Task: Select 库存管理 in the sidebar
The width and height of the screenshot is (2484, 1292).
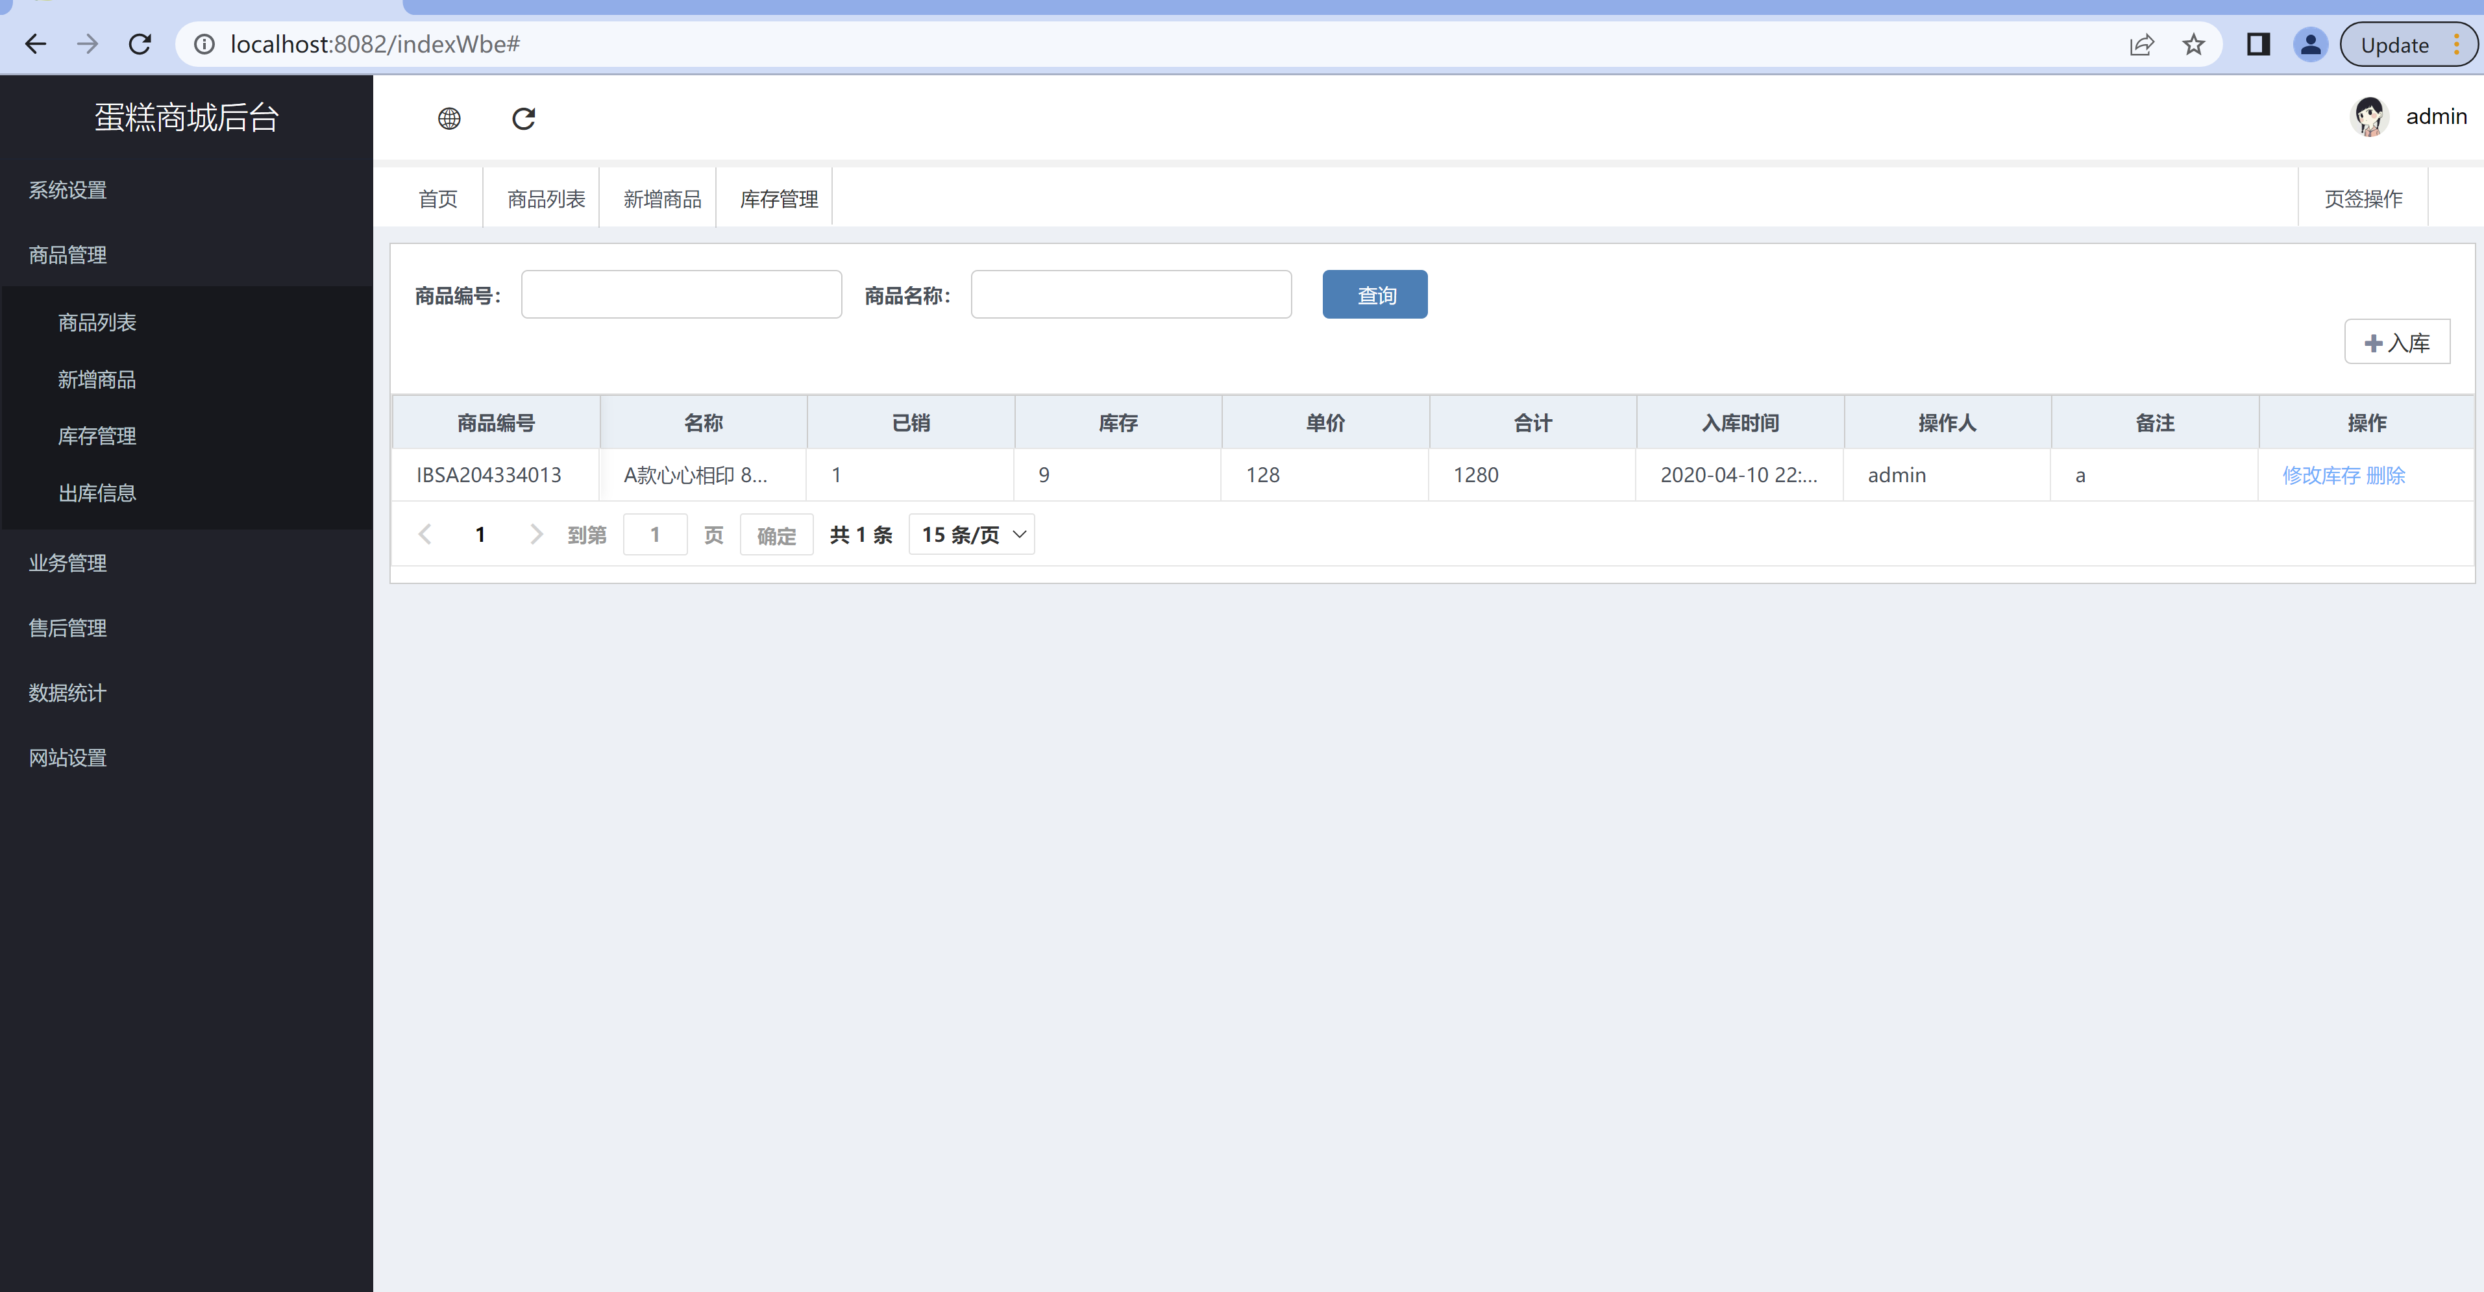Action: [x=97, y=436]
